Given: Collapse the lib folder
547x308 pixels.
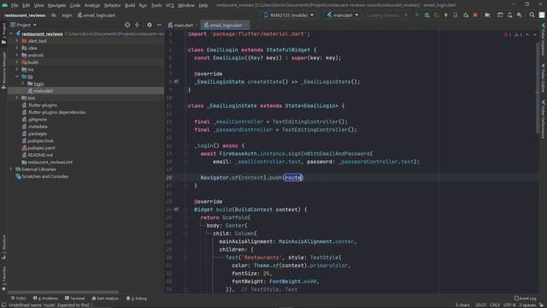Looking at the screenshot, I should (x=17, y=76).
